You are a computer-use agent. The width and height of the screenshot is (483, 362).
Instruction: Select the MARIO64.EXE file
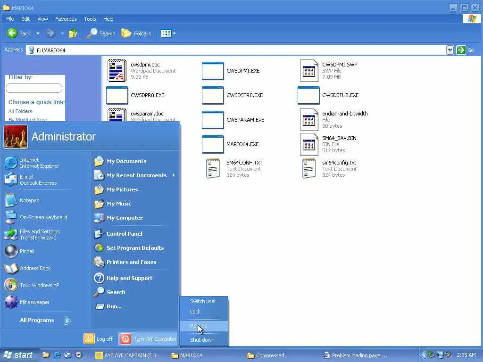click(x=230, y=144)
